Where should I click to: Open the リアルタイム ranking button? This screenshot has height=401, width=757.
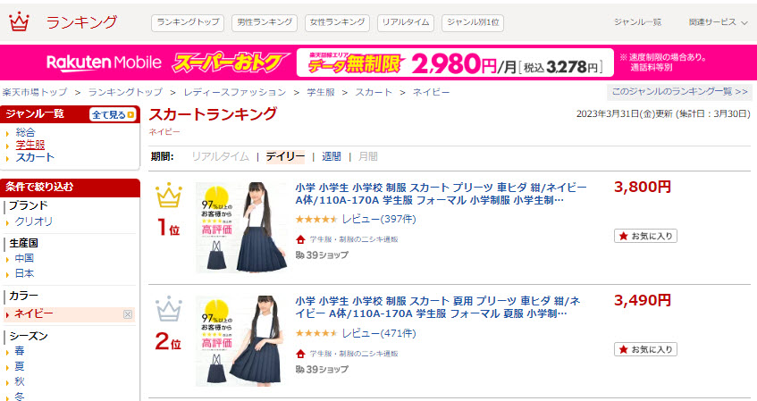click(x=406, y=22)
